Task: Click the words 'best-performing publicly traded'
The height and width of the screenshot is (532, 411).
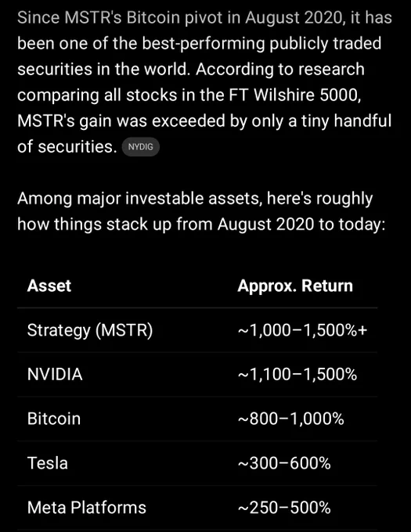Action: point(261,44)
